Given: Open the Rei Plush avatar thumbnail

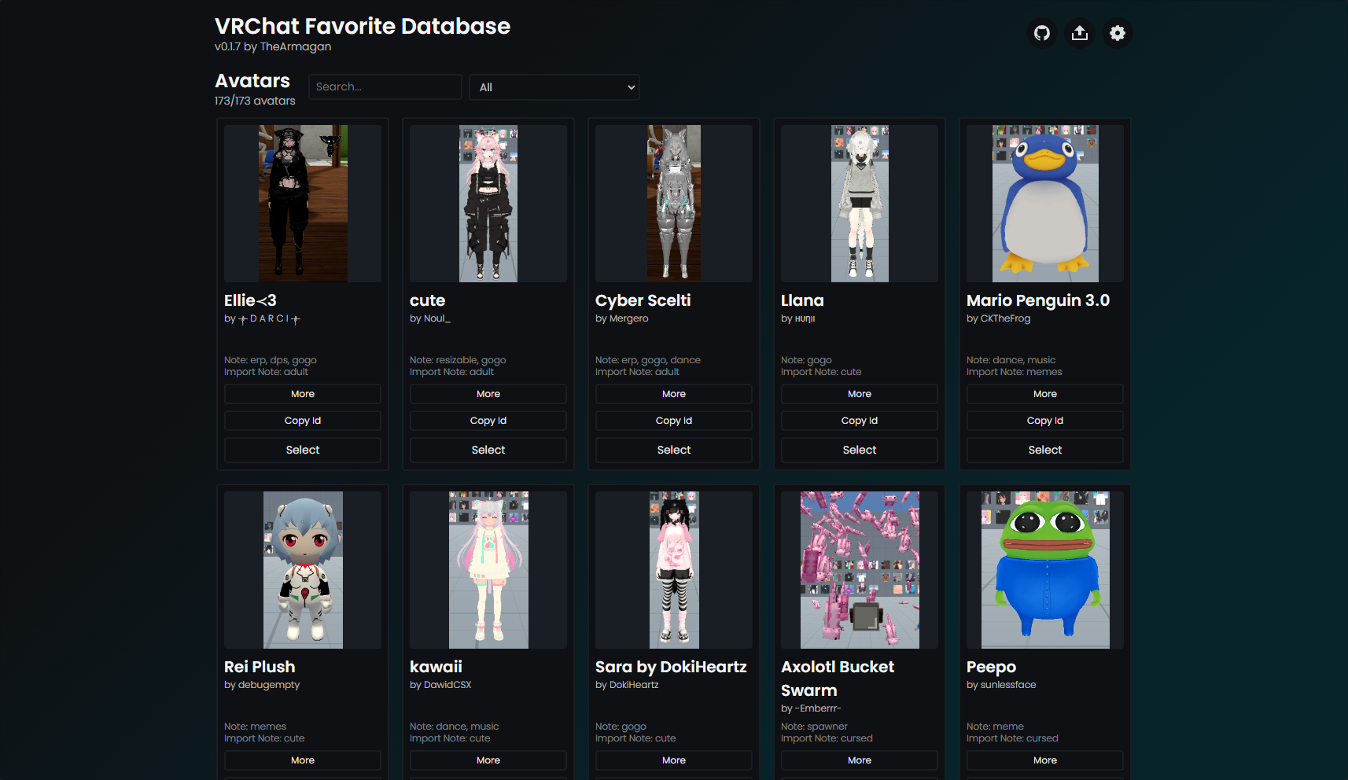Looking at the screenshot, I should 303,570.
